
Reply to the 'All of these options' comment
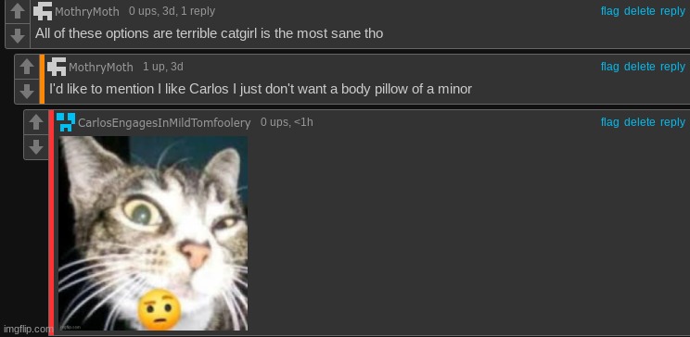tap(672, 11)
